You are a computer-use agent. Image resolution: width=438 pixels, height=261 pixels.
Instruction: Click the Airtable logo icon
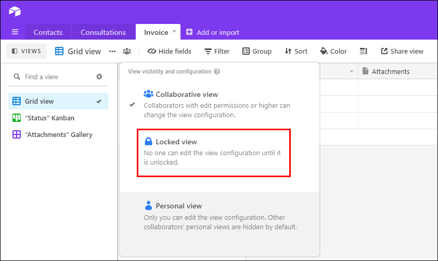click(x=15, y=11)
